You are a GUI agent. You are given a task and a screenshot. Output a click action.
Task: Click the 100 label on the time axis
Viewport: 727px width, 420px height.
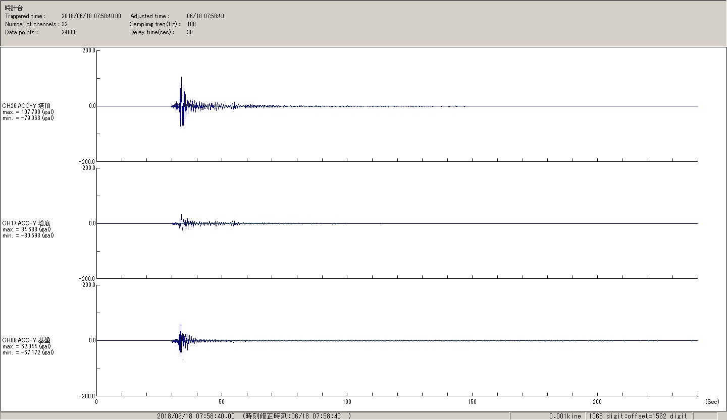347,402
